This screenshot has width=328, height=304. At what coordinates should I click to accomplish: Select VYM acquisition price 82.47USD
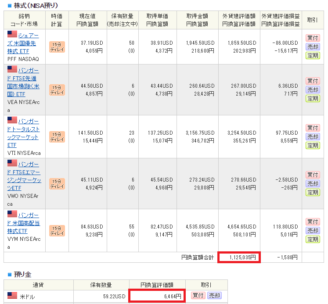[162, 227]
